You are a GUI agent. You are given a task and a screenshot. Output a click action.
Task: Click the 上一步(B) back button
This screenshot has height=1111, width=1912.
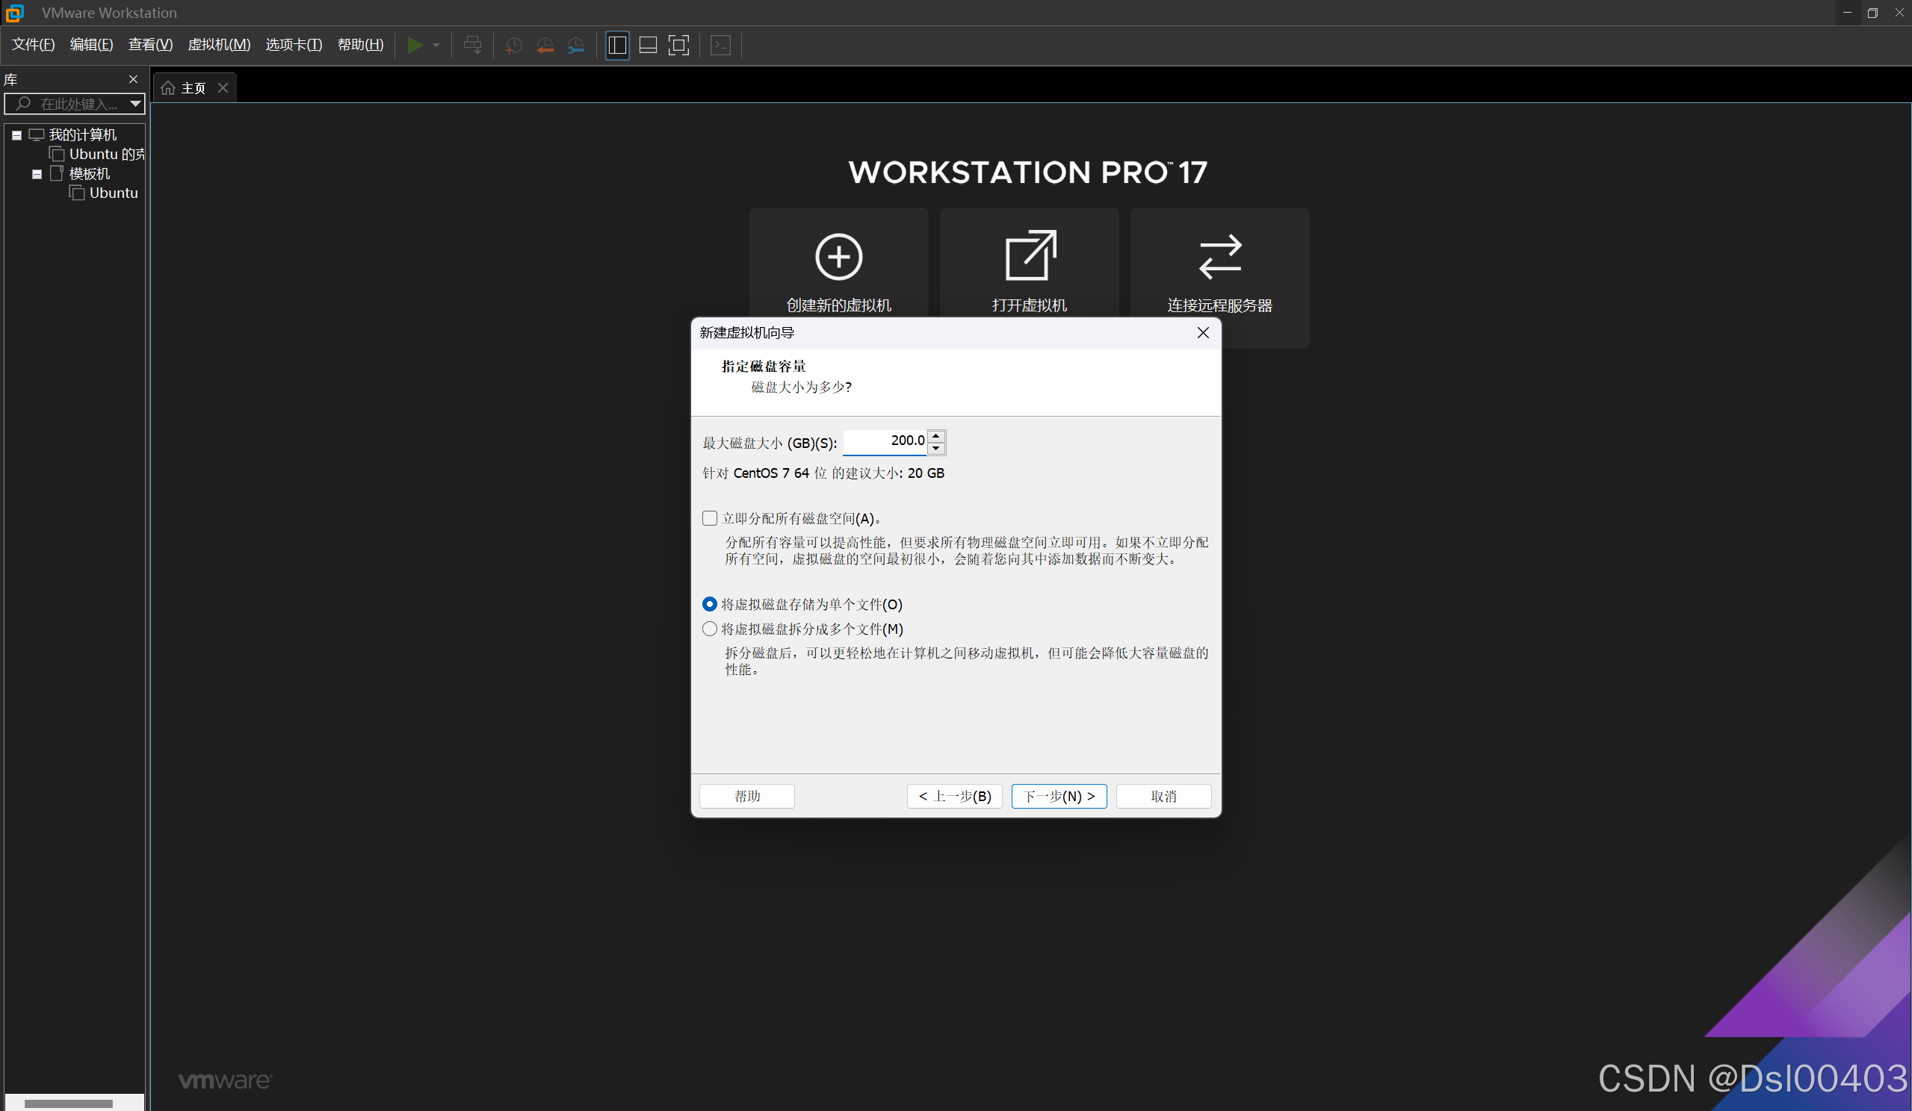pyautogui.click(x=954, y=796)
